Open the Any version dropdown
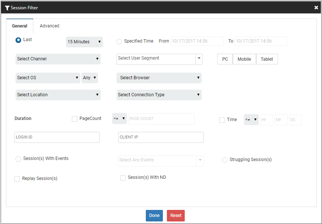 [90, 78]
